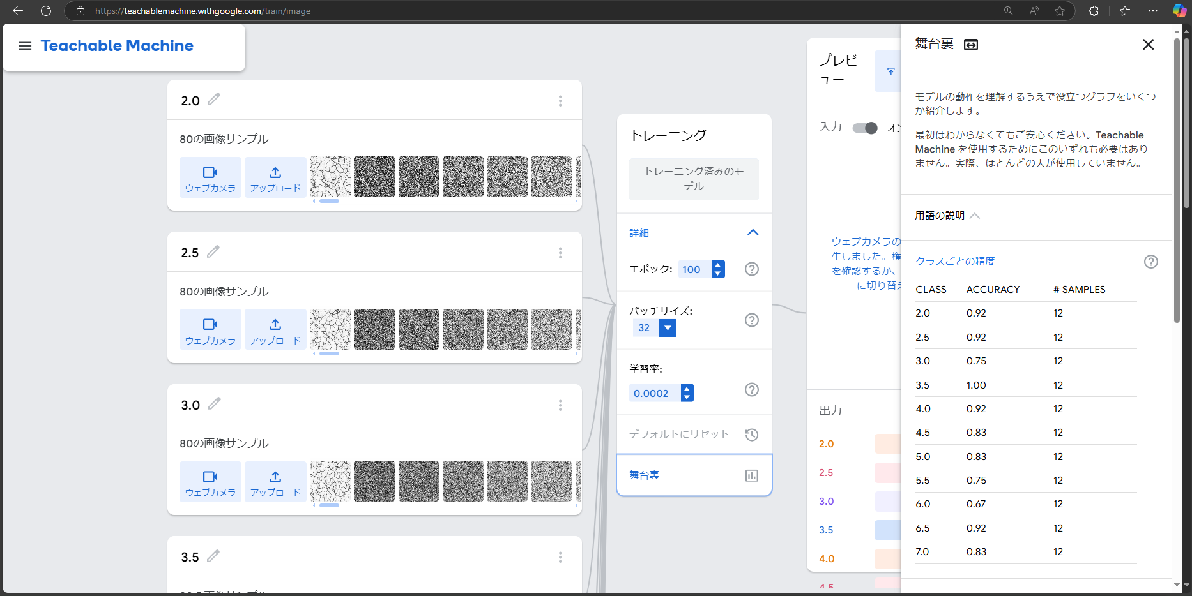View site information lock icon
The image size is (1192, 596).
click(x=80, y=11)
